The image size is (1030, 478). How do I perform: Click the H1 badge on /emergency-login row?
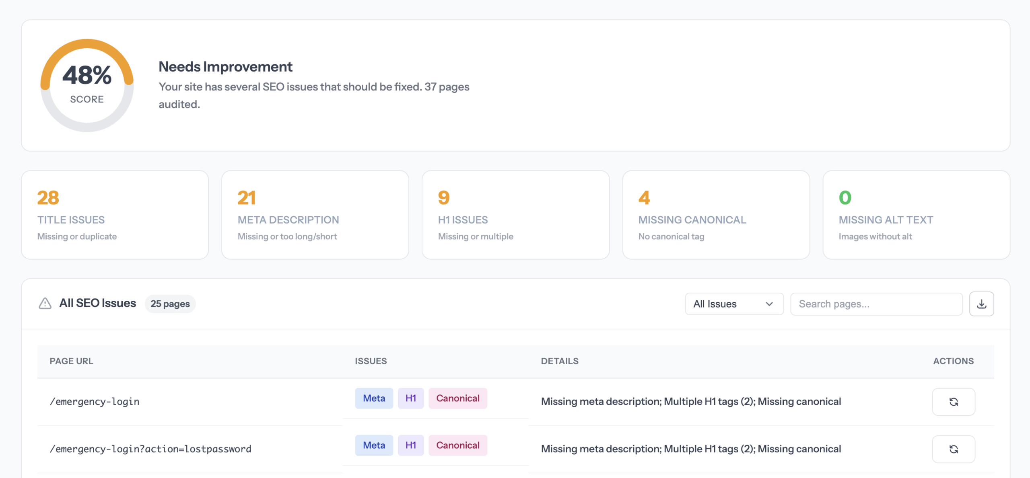(x=410, y=398)
